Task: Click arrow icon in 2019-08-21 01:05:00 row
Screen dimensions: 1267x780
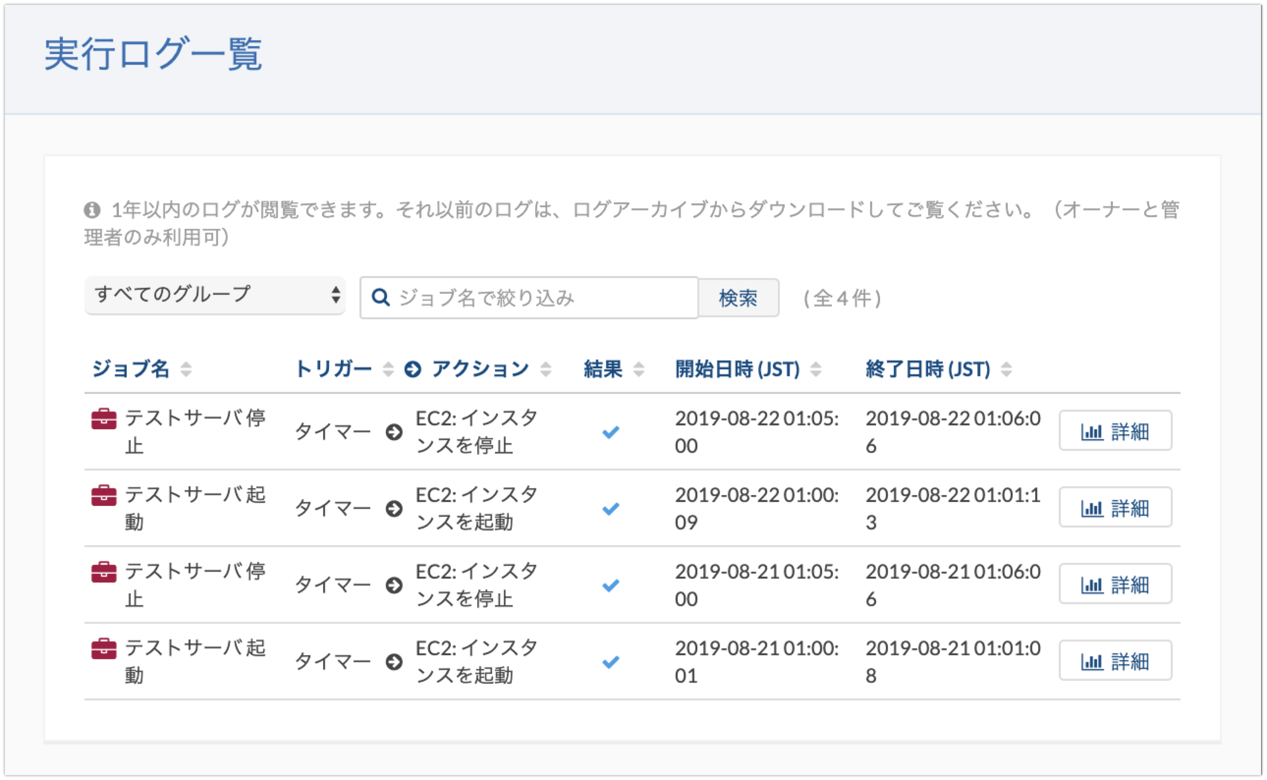Action: (x=394, y=585)
